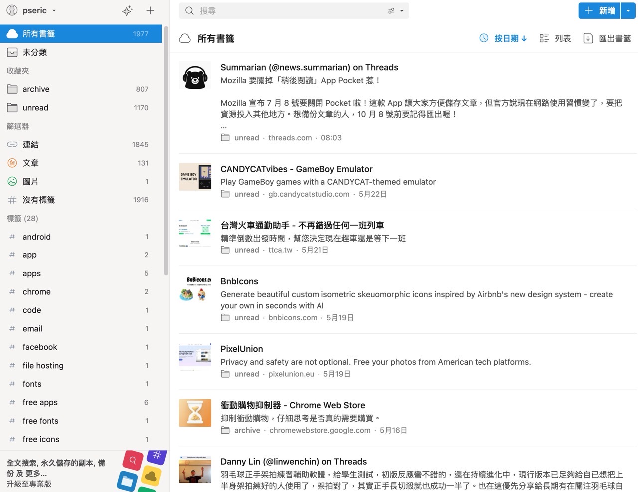Select the fonts tag

tap(81, 384)
